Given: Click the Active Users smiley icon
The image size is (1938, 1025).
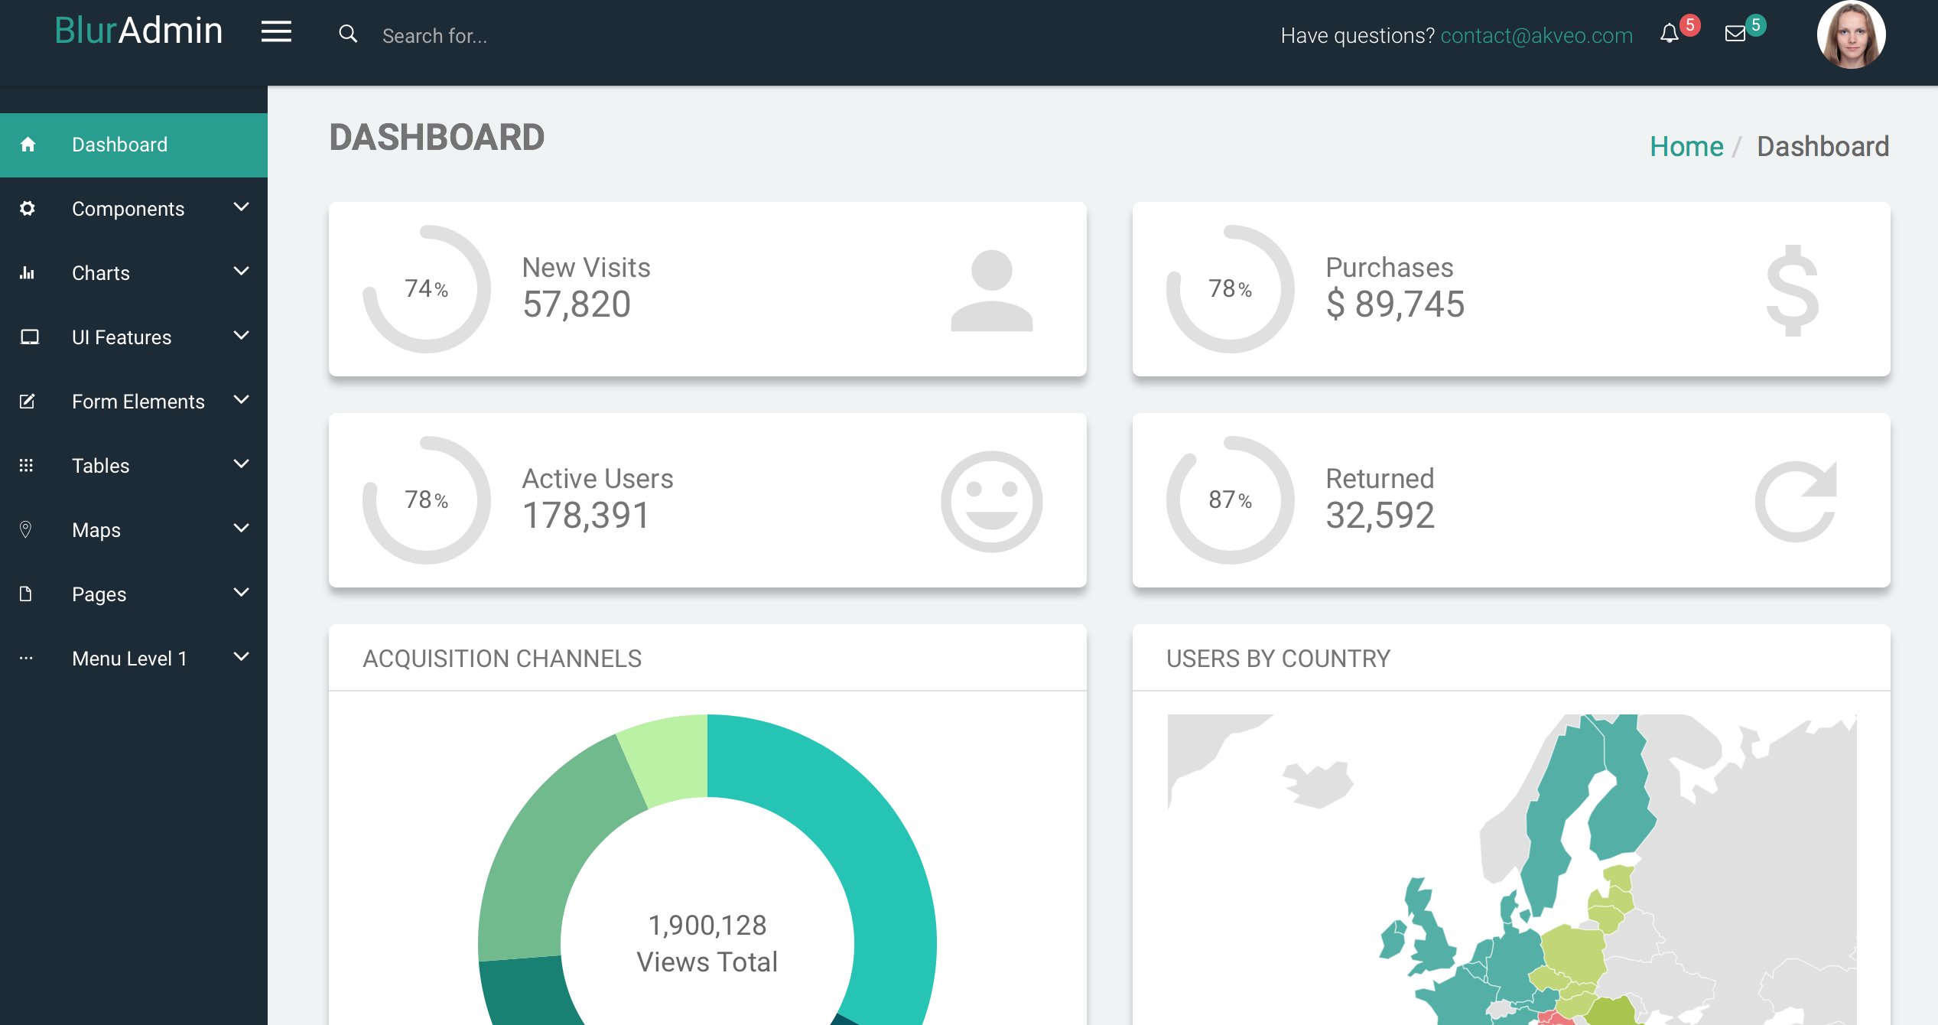Looking at the screenshot, I should click(x=991, y=501).
